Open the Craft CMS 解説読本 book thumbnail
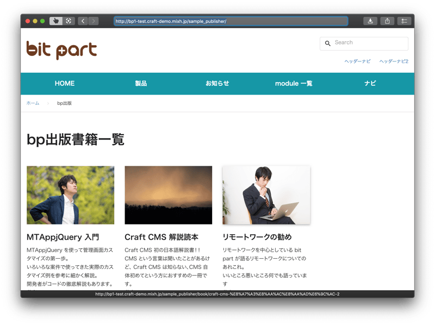The width and height of the screenshot is (435, 325). (168, 195)
